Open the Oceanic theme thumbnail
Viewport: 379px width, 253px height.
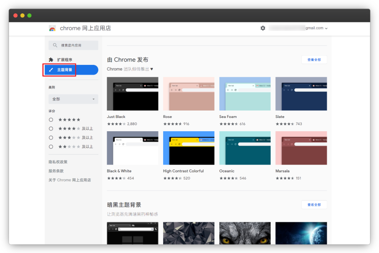(245, 148)
